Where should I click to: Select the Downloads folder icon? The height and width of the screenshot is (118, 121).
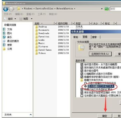click(37, 33)
